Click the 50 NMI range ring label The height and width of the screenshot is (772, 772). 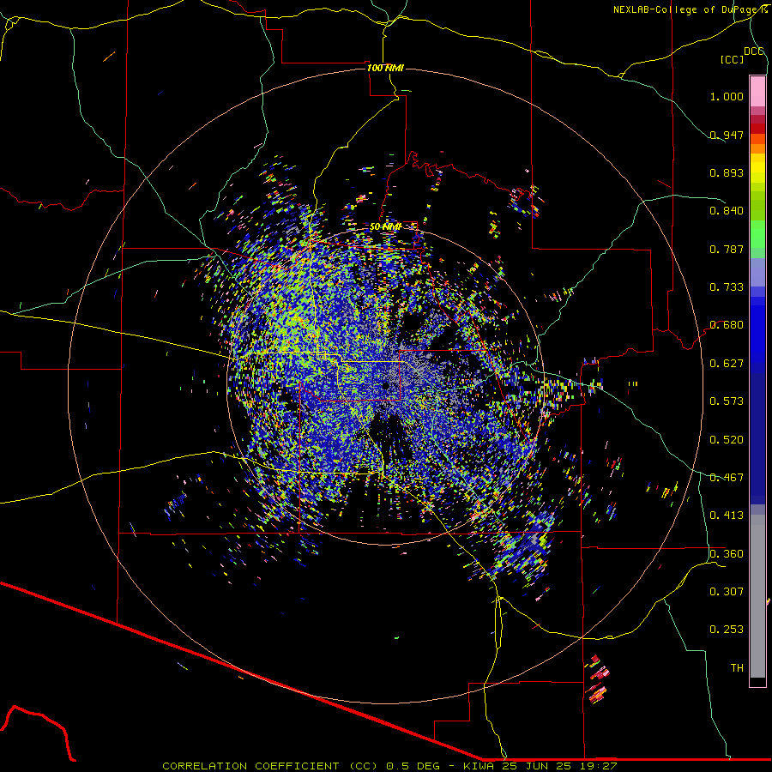click(385, 226)
